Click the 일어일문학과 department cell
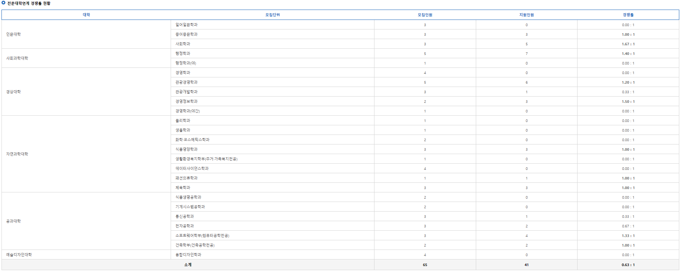 (273, 25)
